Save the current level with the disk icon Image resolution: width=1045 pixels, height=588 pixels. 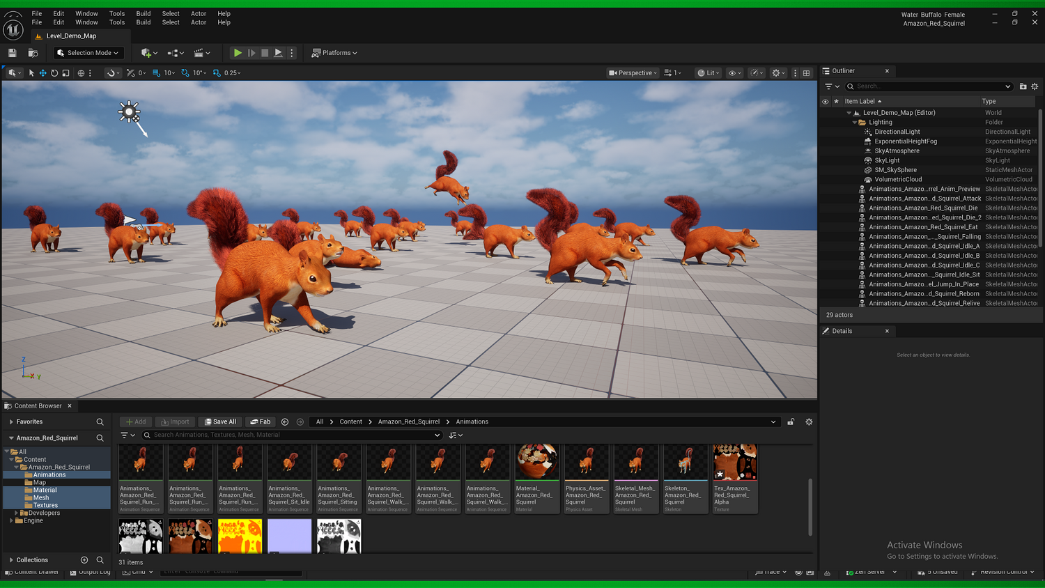pos(12,53)
